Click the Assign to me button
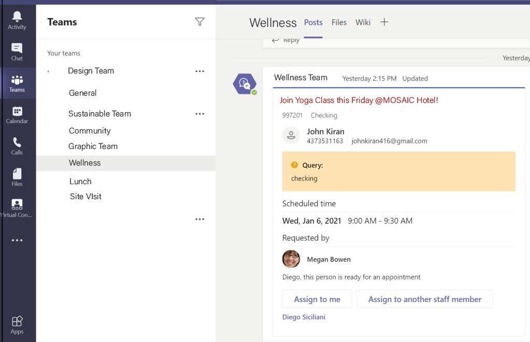 tap(317, 299)
